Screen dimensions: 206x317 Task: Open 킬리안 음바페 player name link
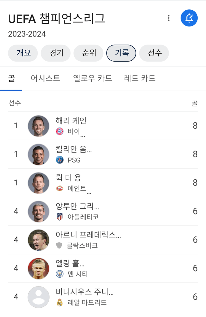(74, 150)
